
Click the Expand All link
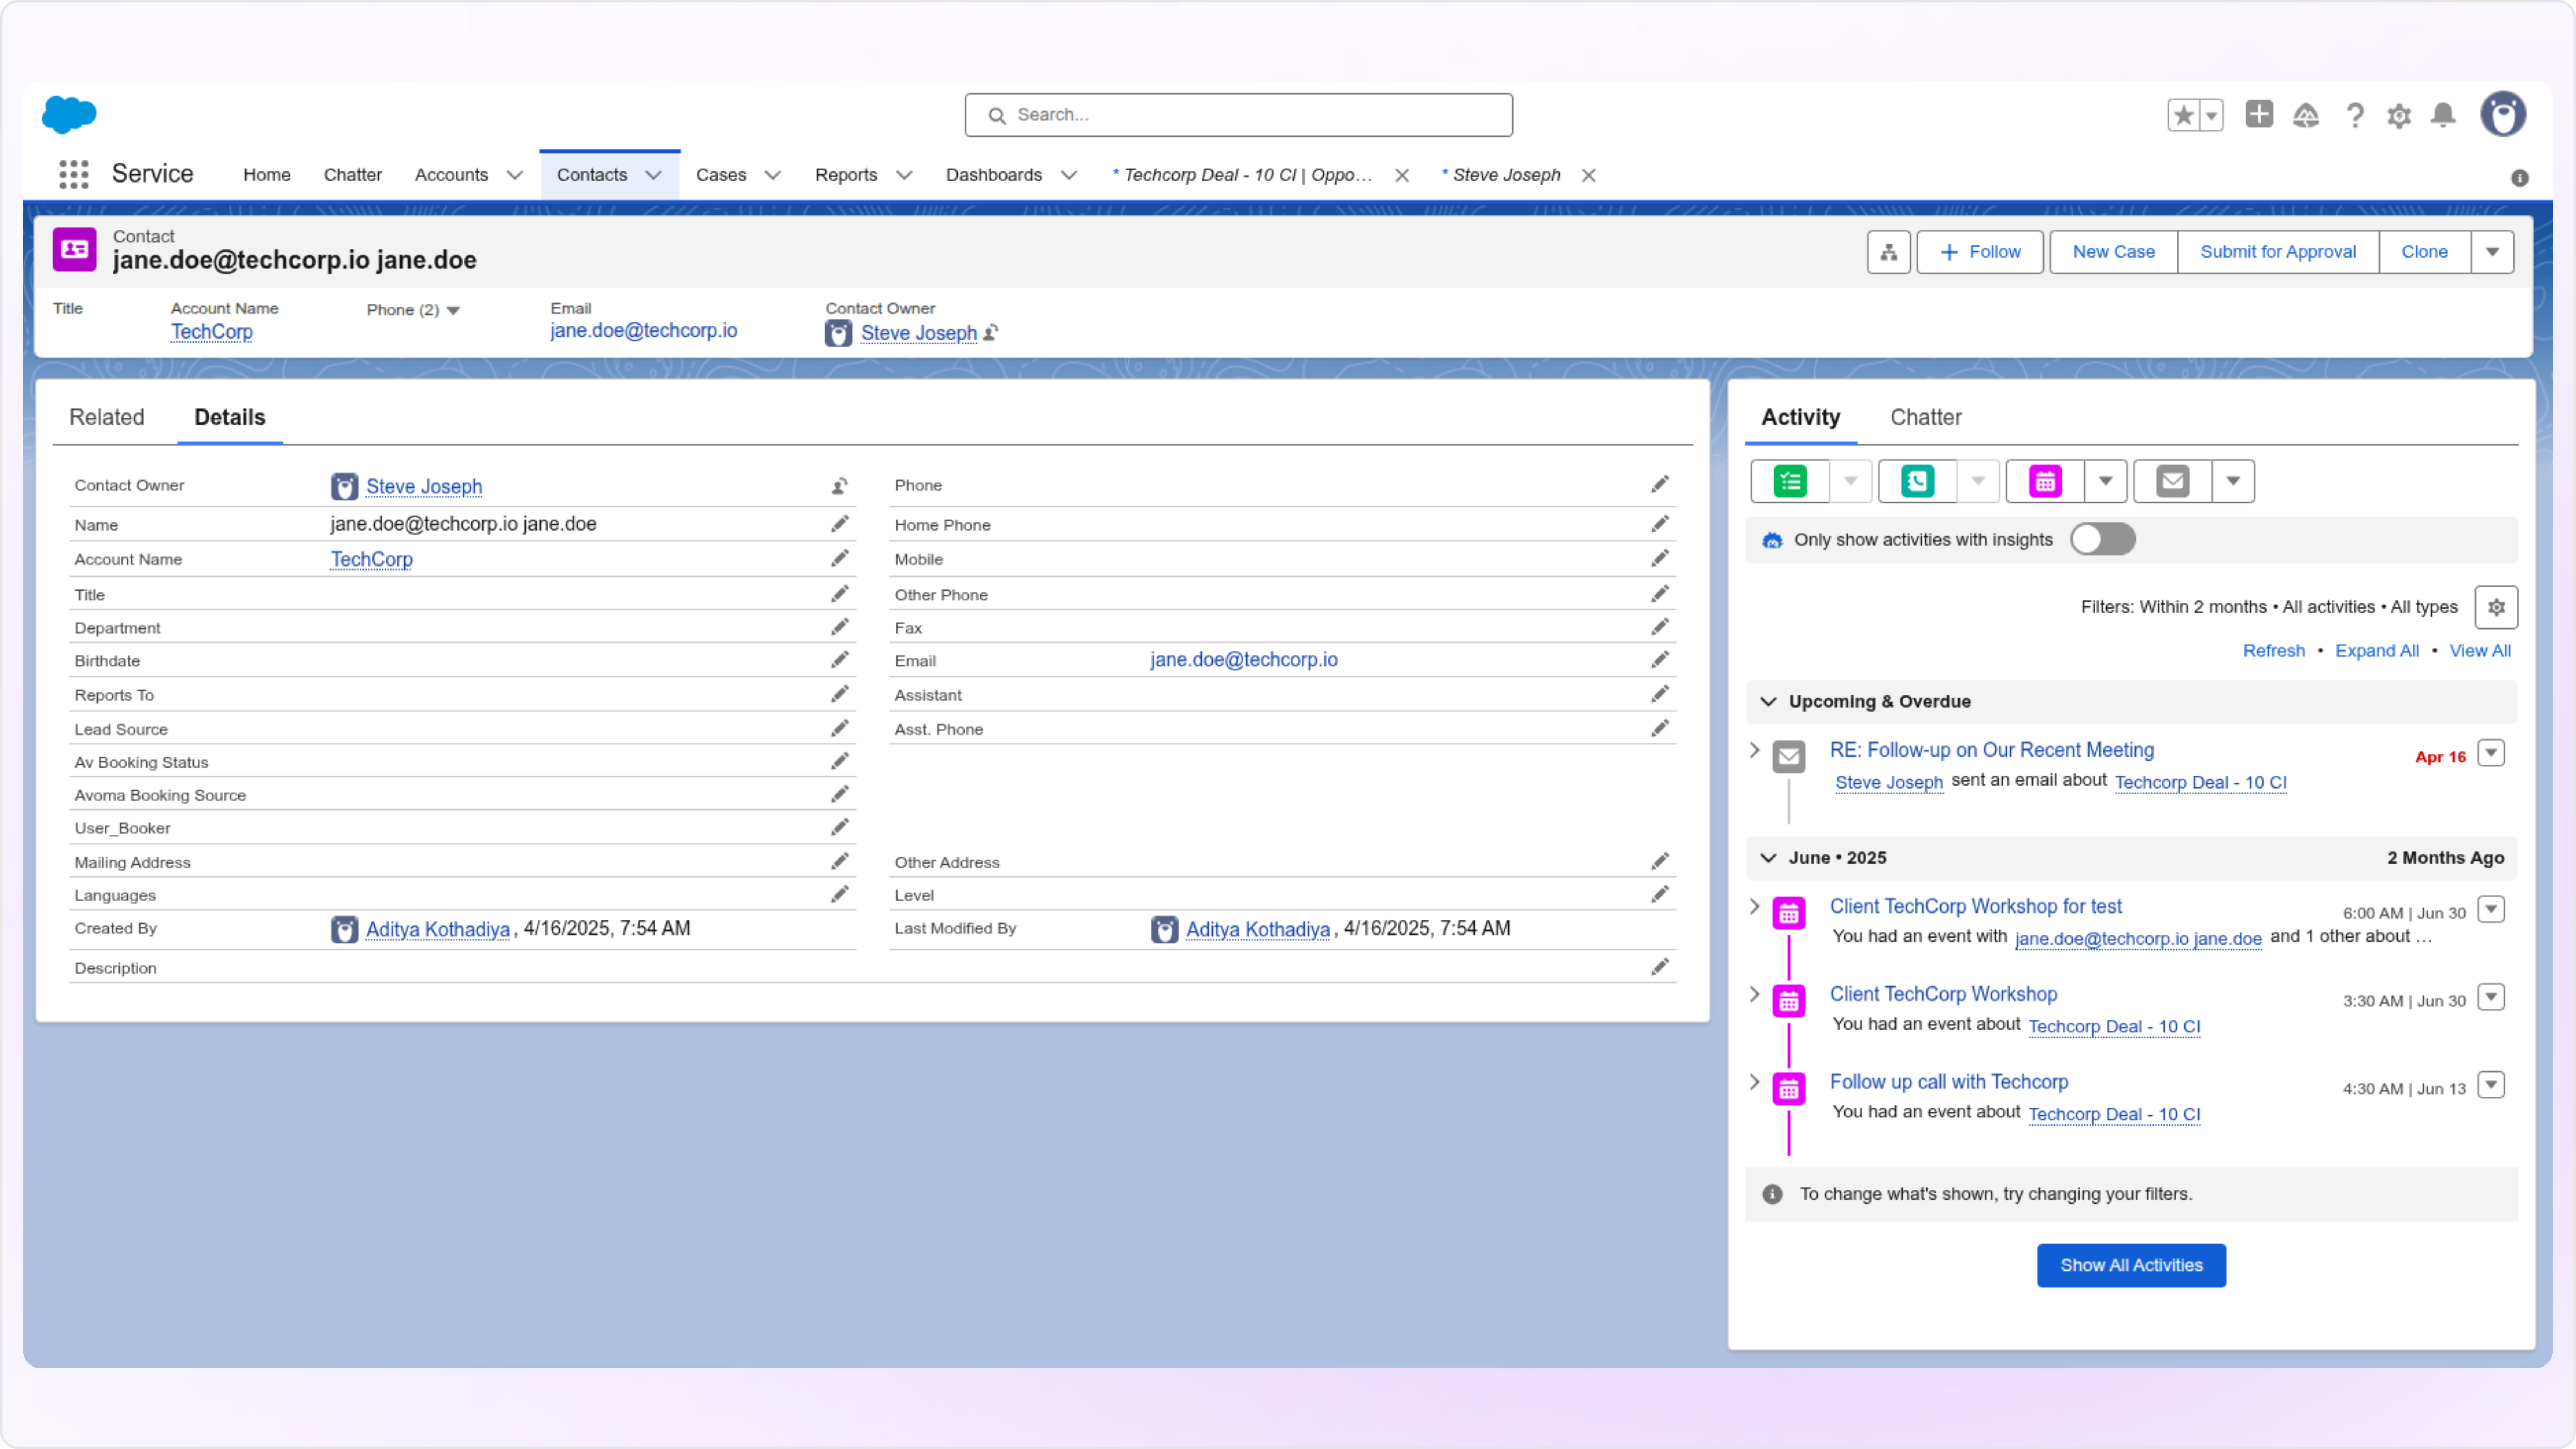point(2376,651)
